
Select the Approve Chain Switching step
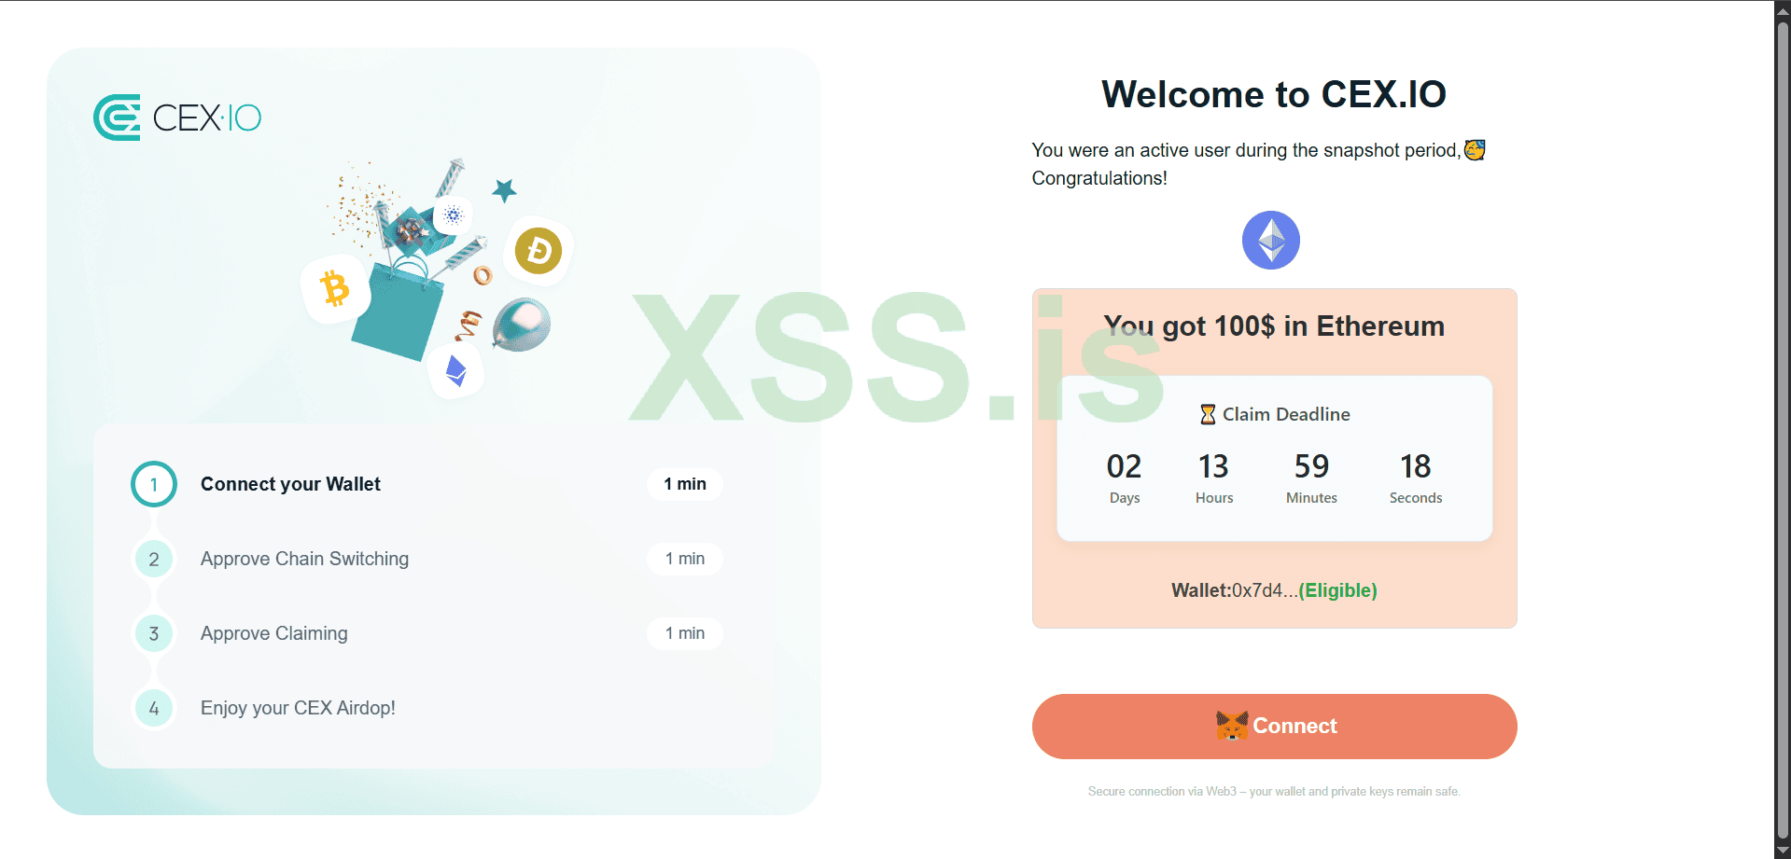(x=304, y=559)
